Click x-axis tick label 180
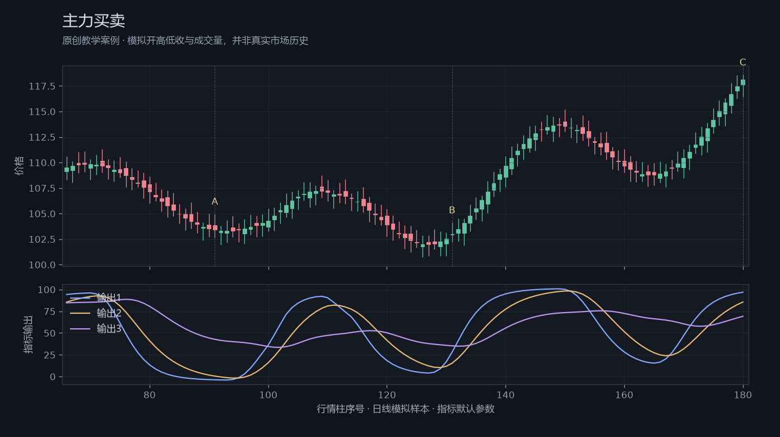 pyautogui.click(x=743, y=395)
